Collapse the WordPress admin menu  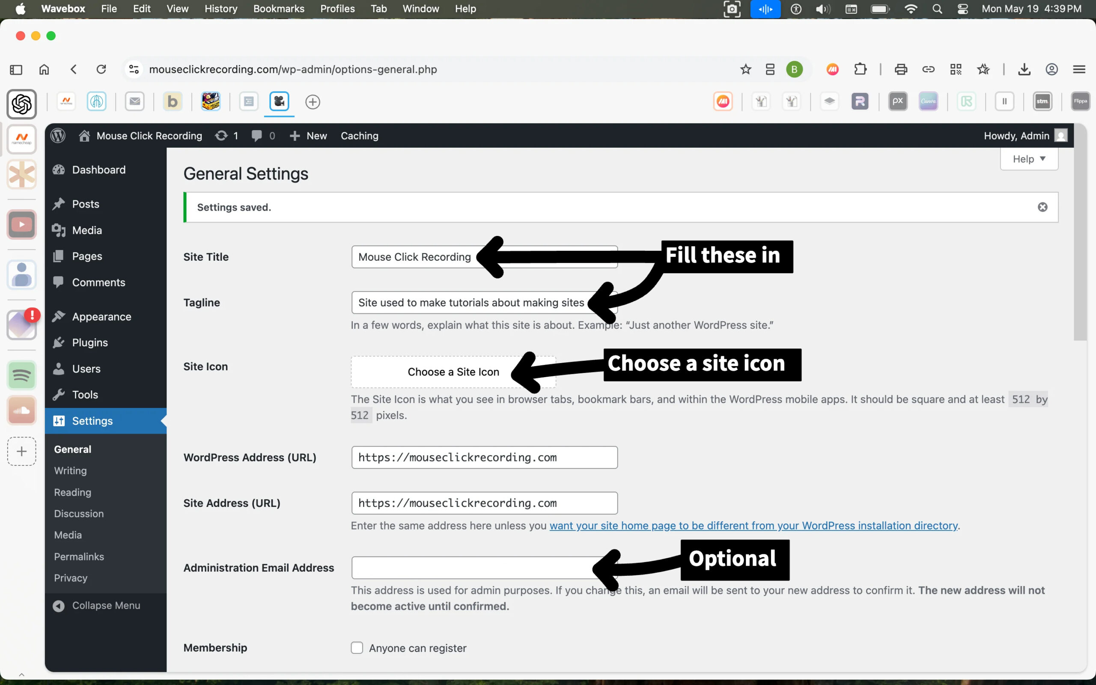[97, 605]
